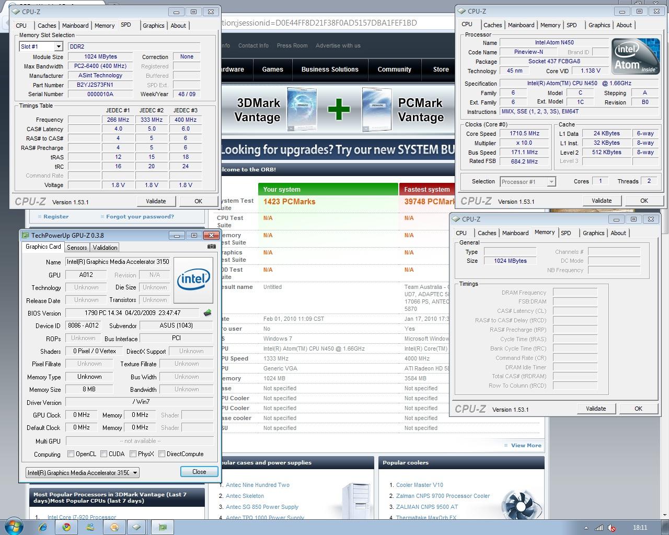The width and height of the screenshot is (669, 535).
Task: Click Validate in CPU-Z SPD window
Action: click(x=156, y=201)
